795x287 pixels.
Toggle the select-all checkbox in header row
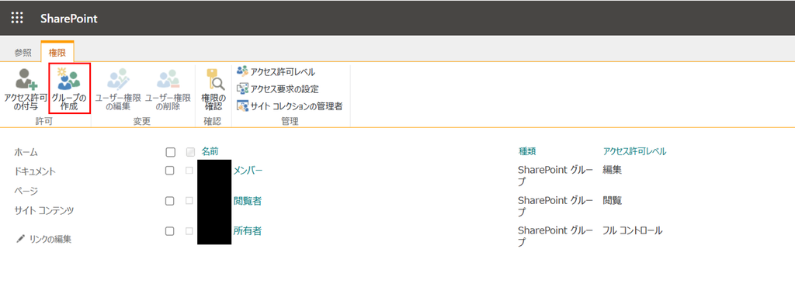point(170,152)
